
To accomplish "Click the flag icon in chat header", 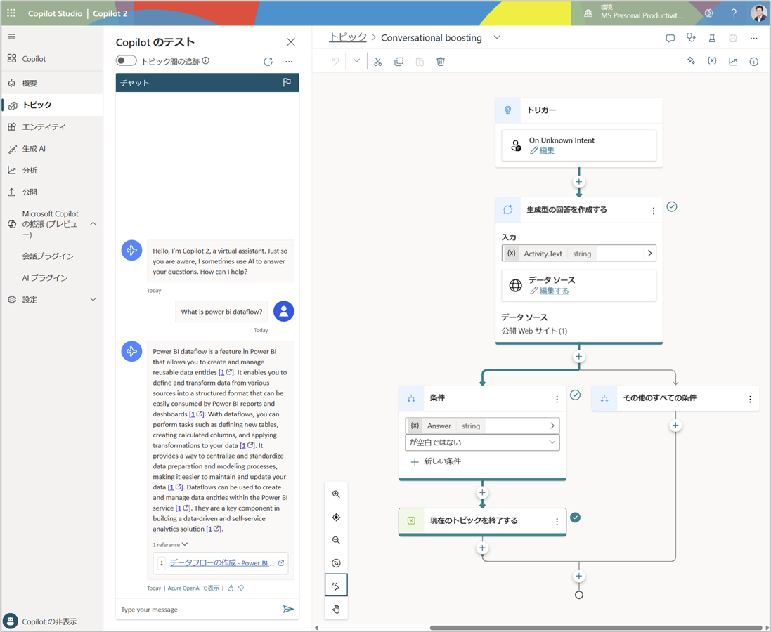I will pos(287,82).
